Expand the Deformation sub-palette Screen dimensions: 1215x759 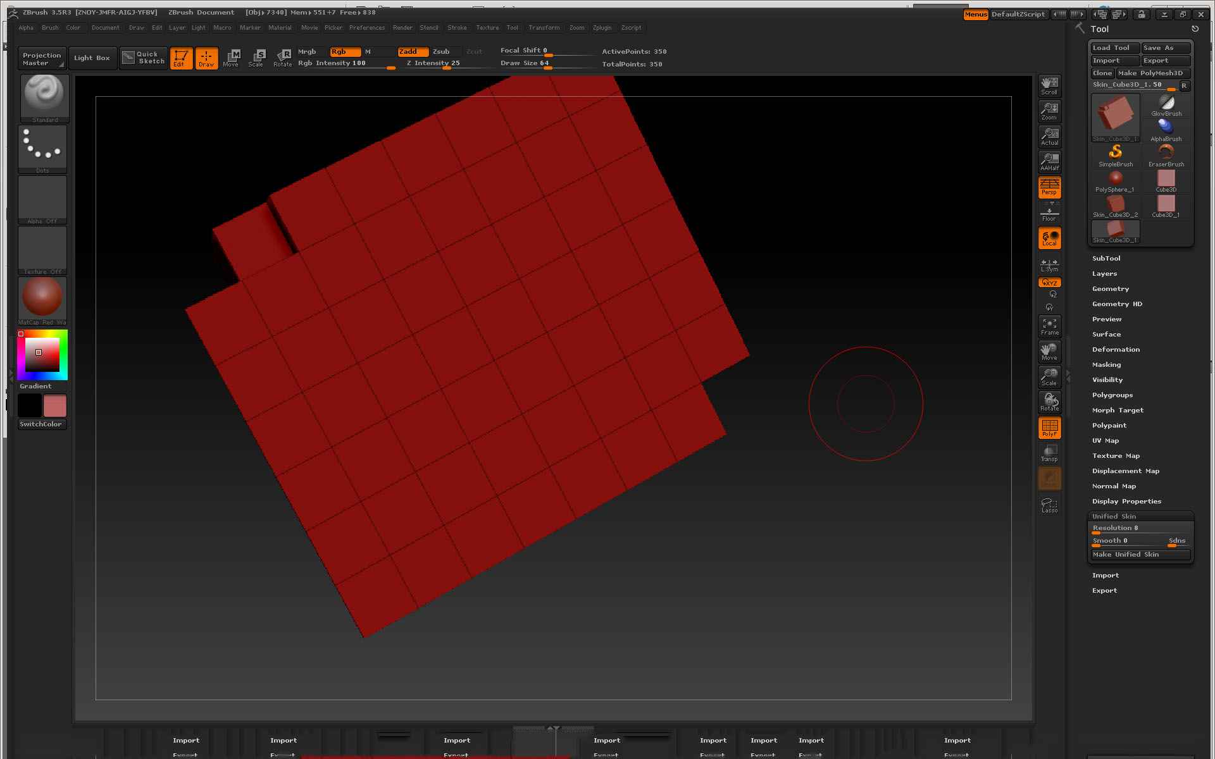tap(1115, 350)
